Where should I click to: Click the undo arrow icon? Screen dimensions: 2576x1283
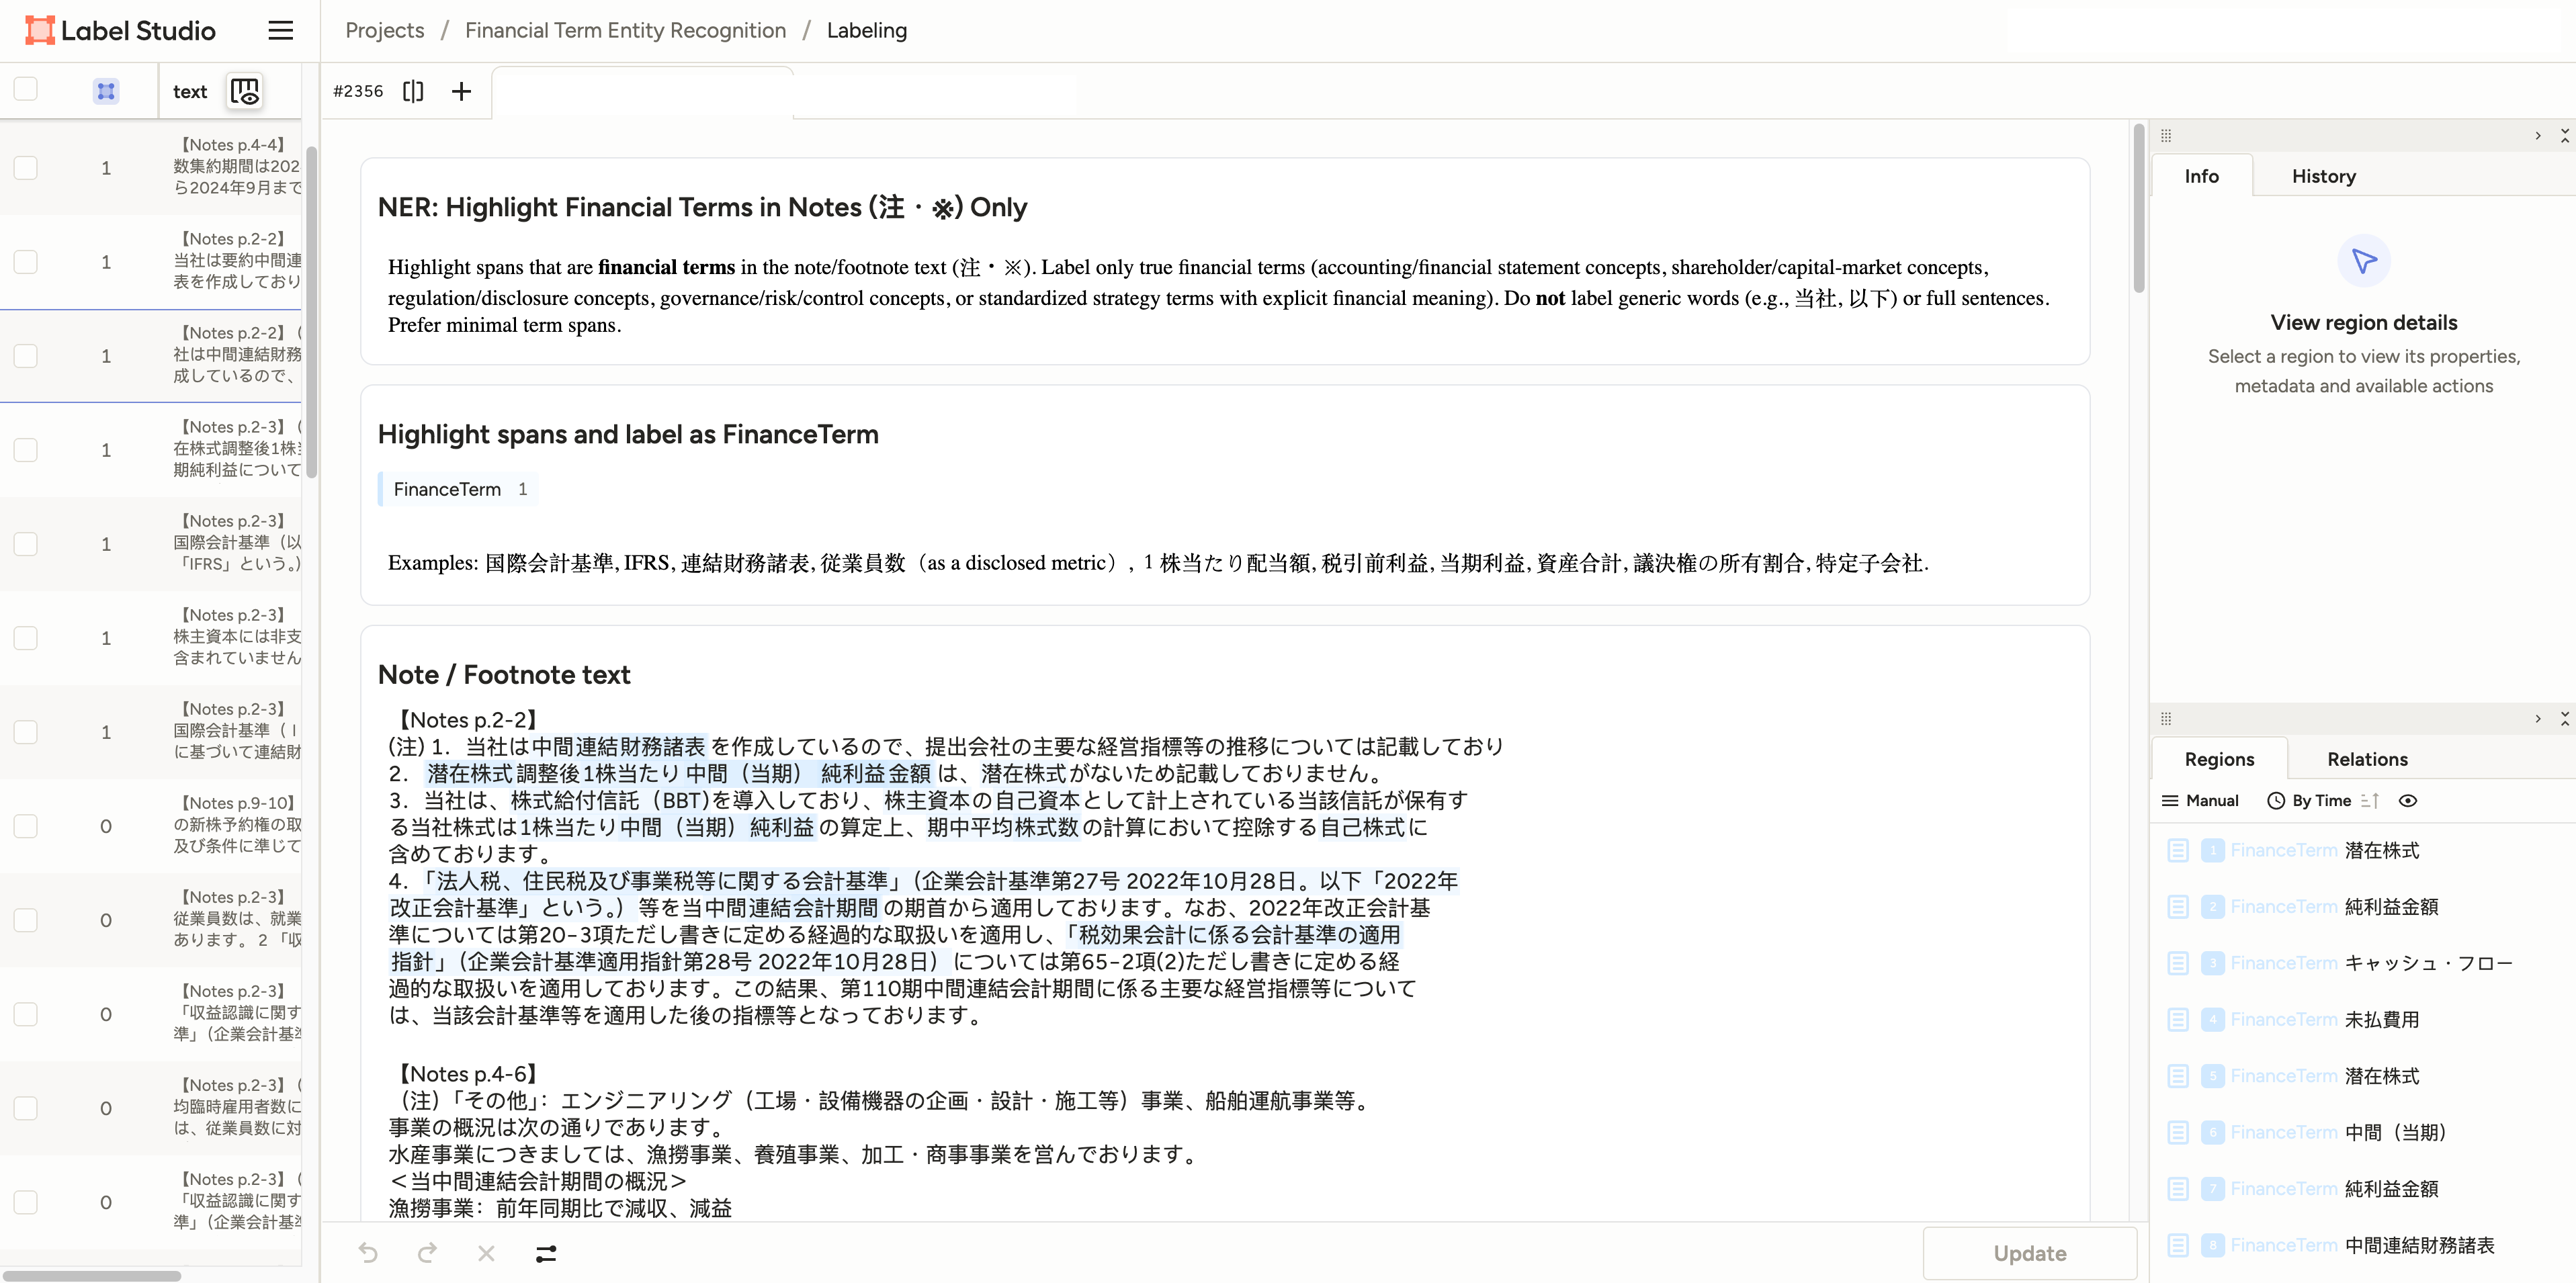point(368,1253)
